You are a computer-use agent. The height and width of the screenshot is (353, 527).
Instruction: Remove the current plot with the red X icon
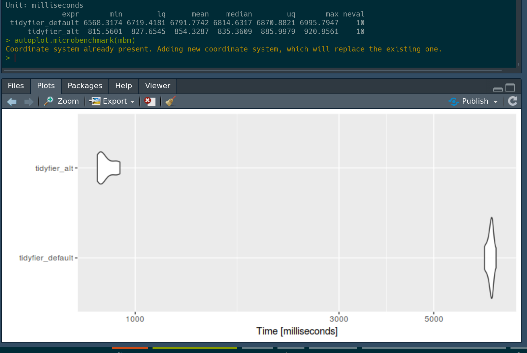pyautogui.click(x=149, y=101)
